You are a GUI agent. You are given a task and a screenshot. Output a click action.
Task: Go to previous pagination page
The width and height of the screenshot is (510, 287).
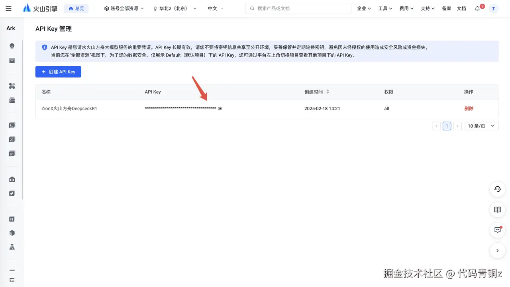tap(436, 126)
